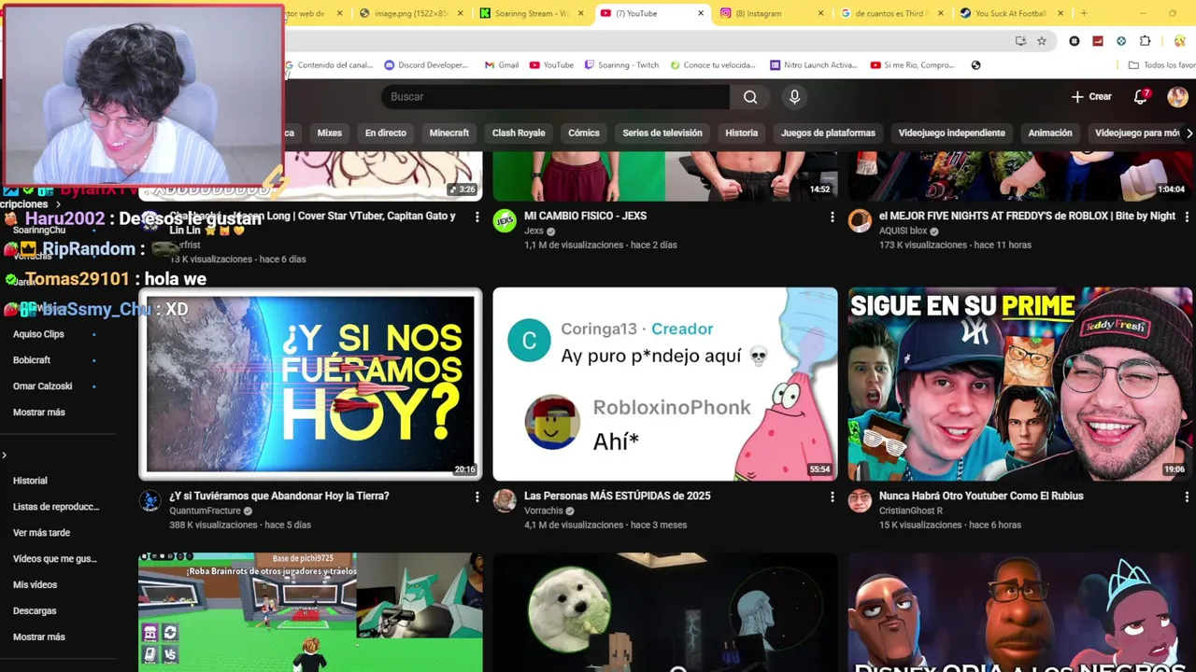Screen dimensions: 1196x672
Task: Click the search magnifier button
Action: [x=750, y=97]
